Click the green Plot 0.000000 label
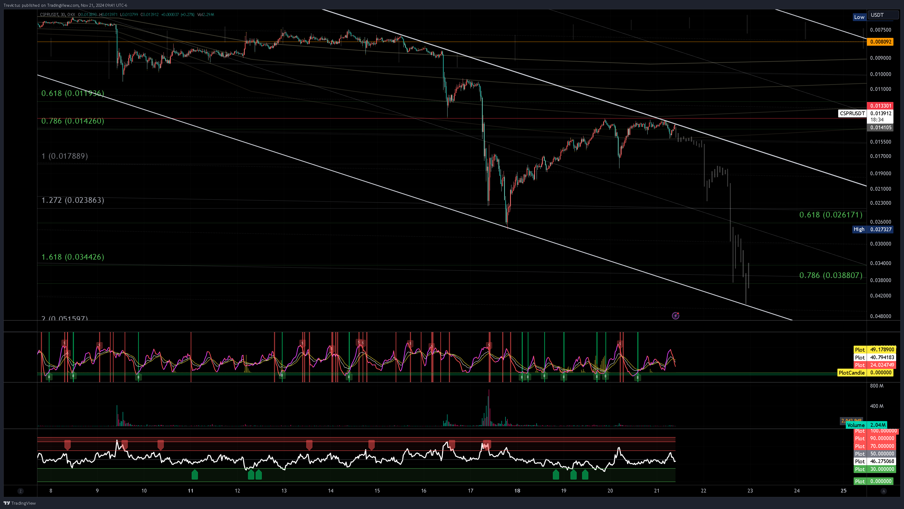 coord(874,481)
